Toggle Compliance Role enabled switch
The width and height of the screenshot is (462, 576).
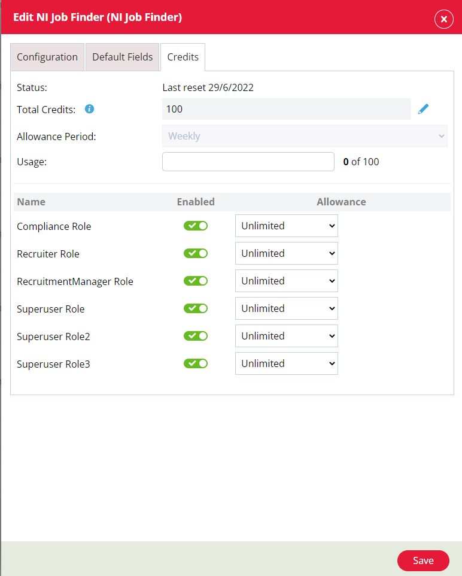(196, 226)
